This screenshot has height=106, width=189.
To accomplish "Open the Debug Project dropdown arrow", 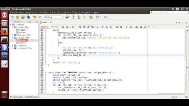I will [x=94, y=17].
